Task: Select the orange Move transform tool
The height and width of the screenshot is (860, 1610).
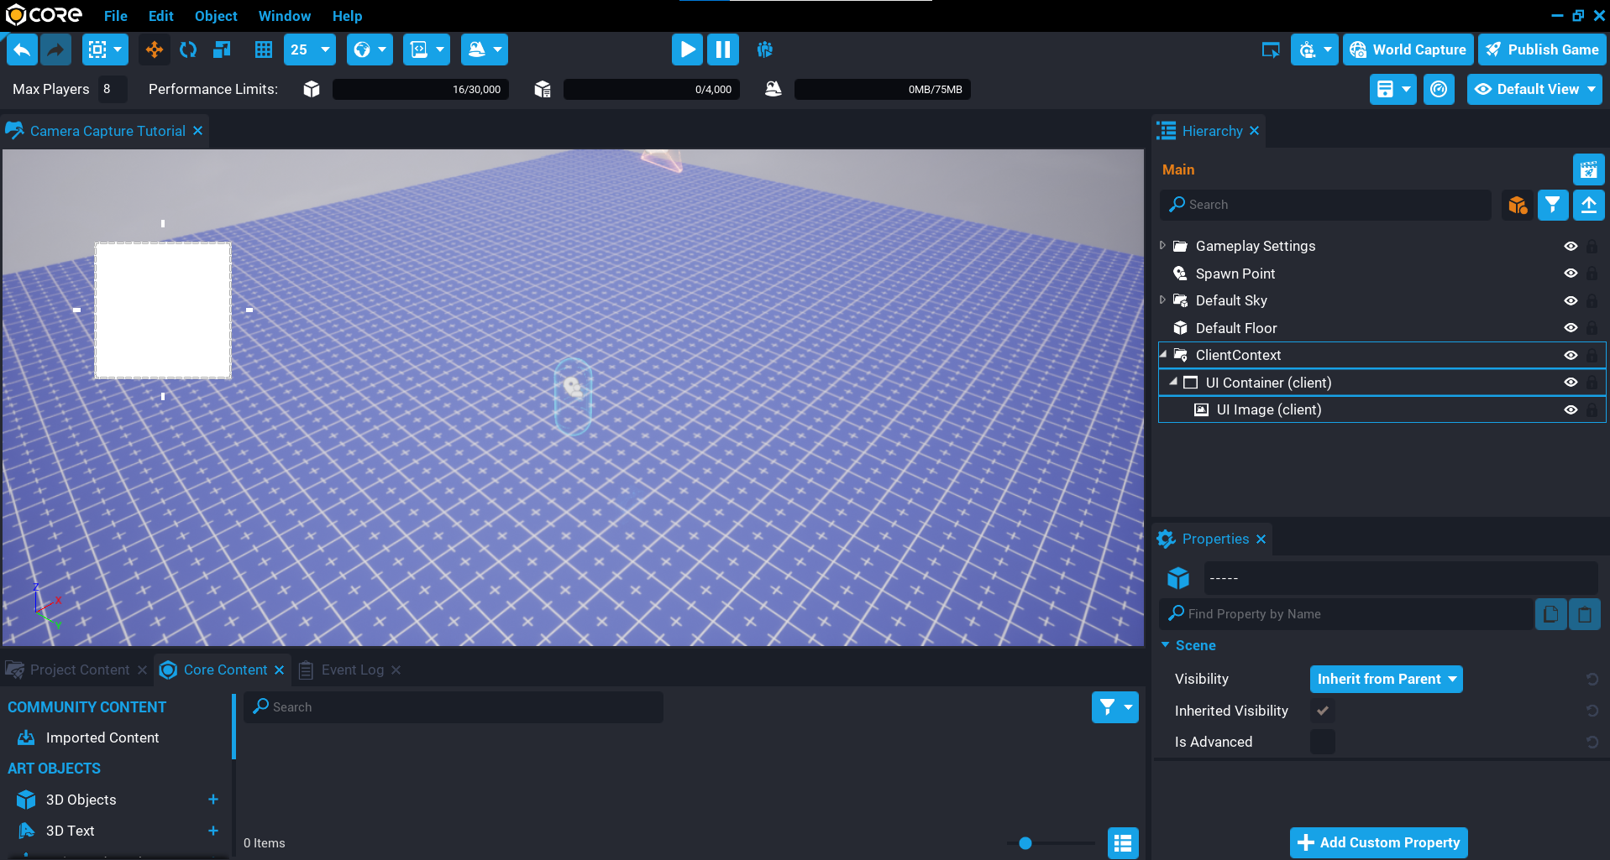Action: (x=154, y=50)
